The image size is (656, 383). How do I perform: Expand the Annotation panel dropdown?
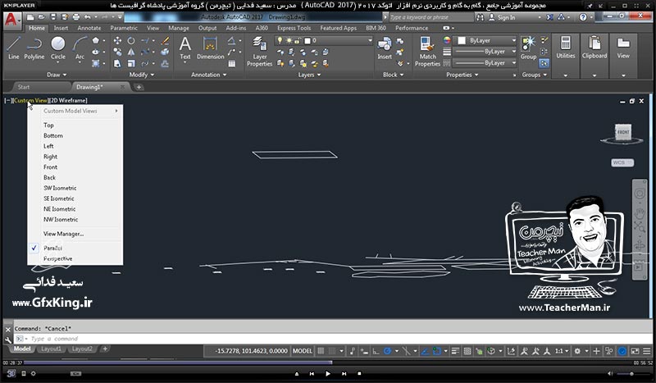[x=209, y=75]
